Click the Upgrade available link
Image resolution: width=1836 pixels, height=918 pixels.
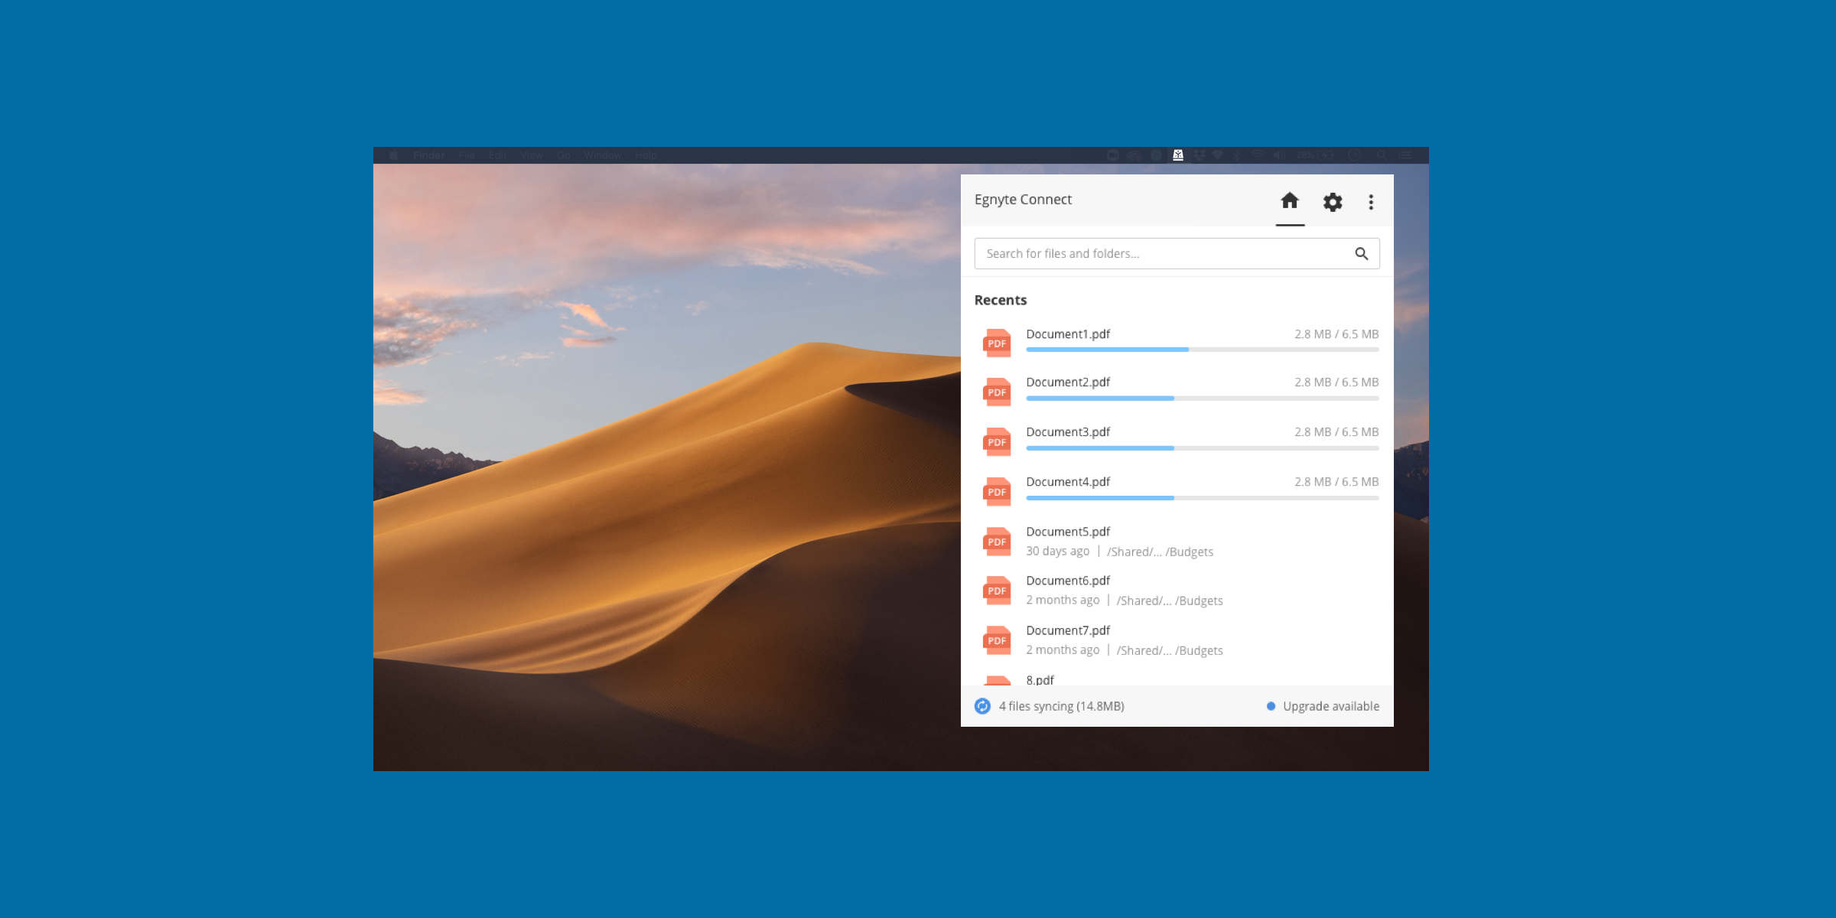(x=1330, y=706)
